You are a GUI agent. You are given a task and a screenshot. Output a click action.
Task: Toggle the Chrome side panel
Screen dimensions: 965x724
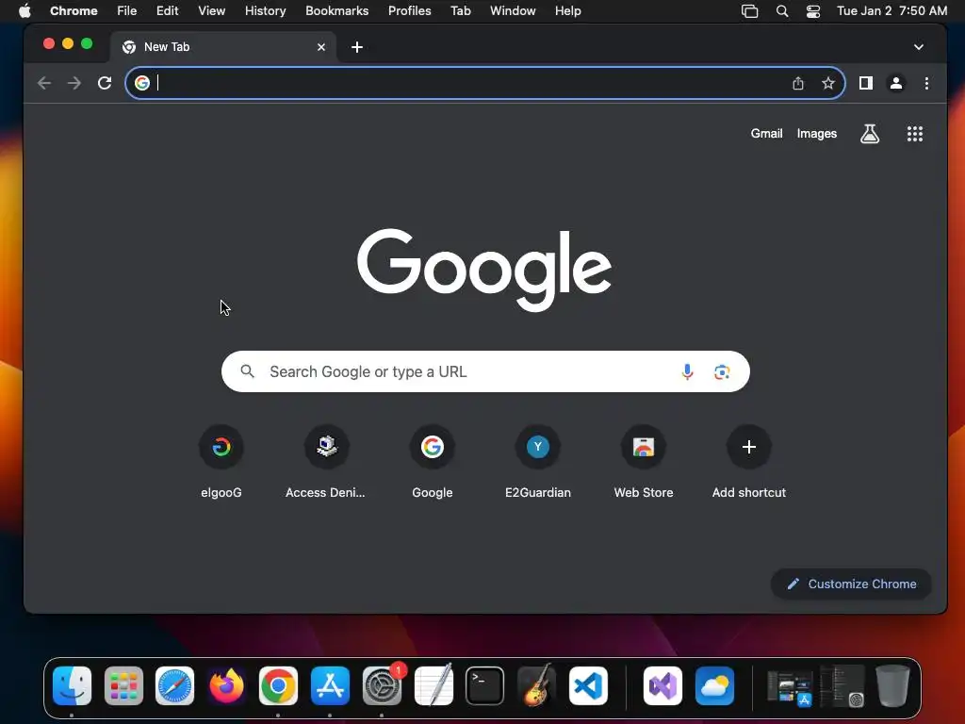tap(866, 83)
